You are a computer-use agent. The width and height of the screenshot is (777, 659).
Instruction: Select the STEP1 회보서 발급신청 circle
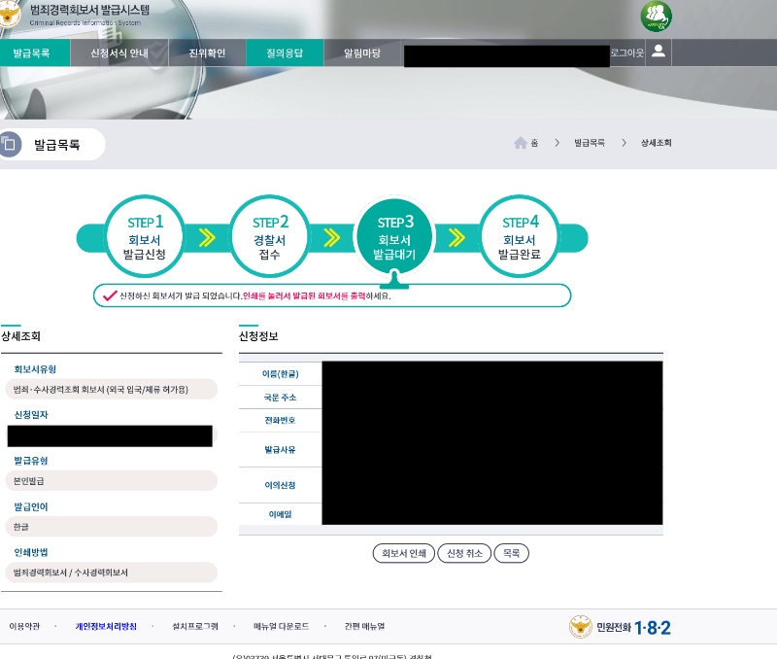[144, 235]
